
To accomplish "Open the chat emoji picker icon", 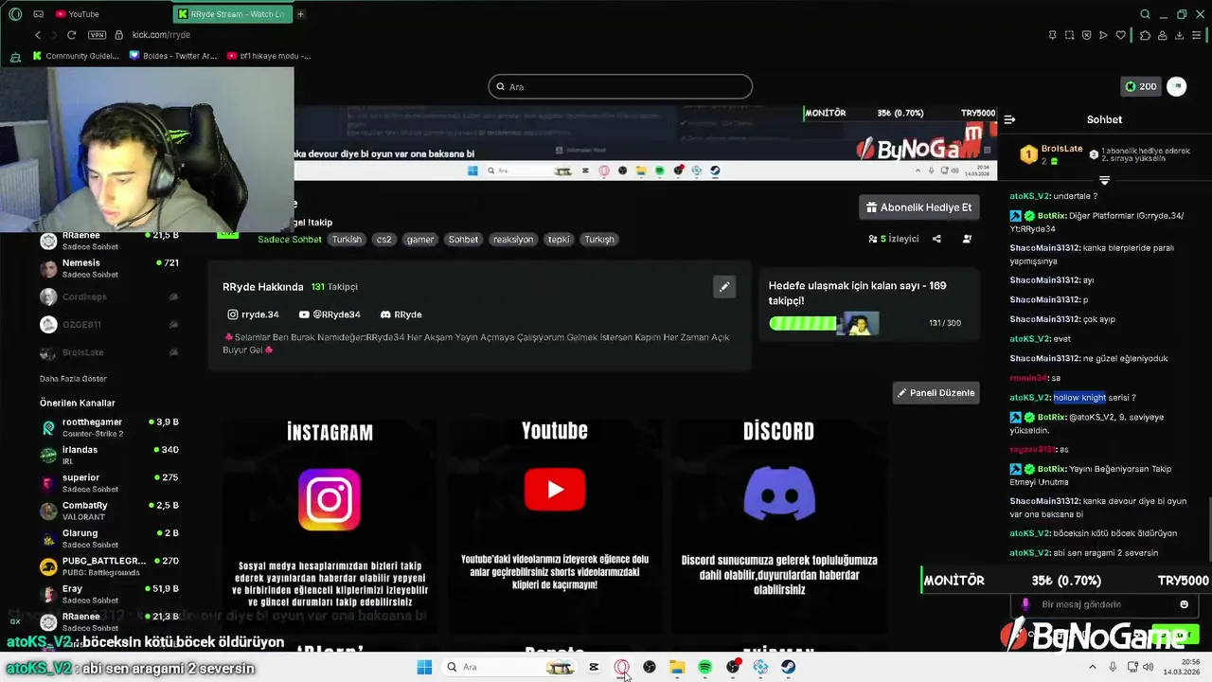I will pyautogui.click(x=1184, y=604).
